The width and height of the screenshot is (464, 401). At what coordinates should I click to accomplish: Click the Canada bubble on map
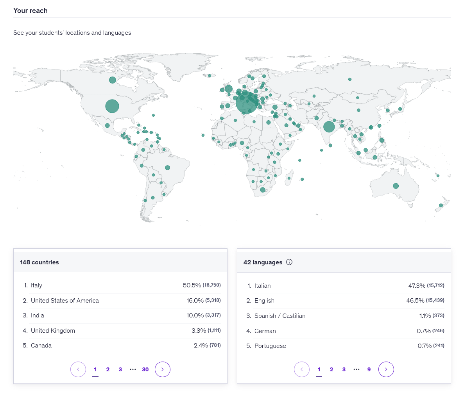tap(113, 80)
